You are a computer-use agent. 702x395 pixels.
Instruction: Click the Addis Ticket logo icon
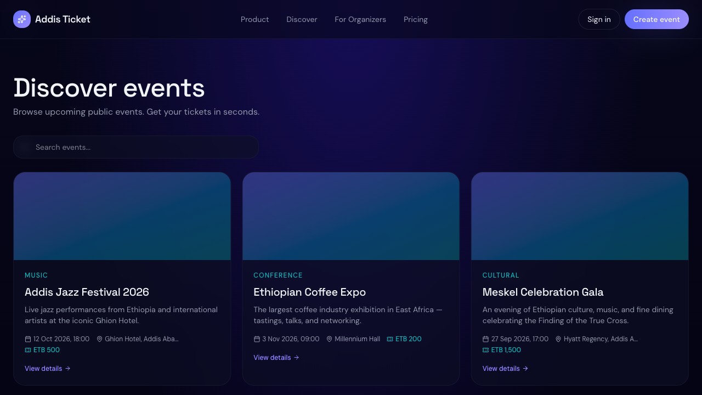22,19
